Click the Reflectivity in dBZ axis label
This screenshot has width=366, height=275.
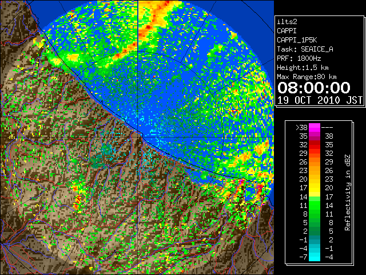coord(348,192)
